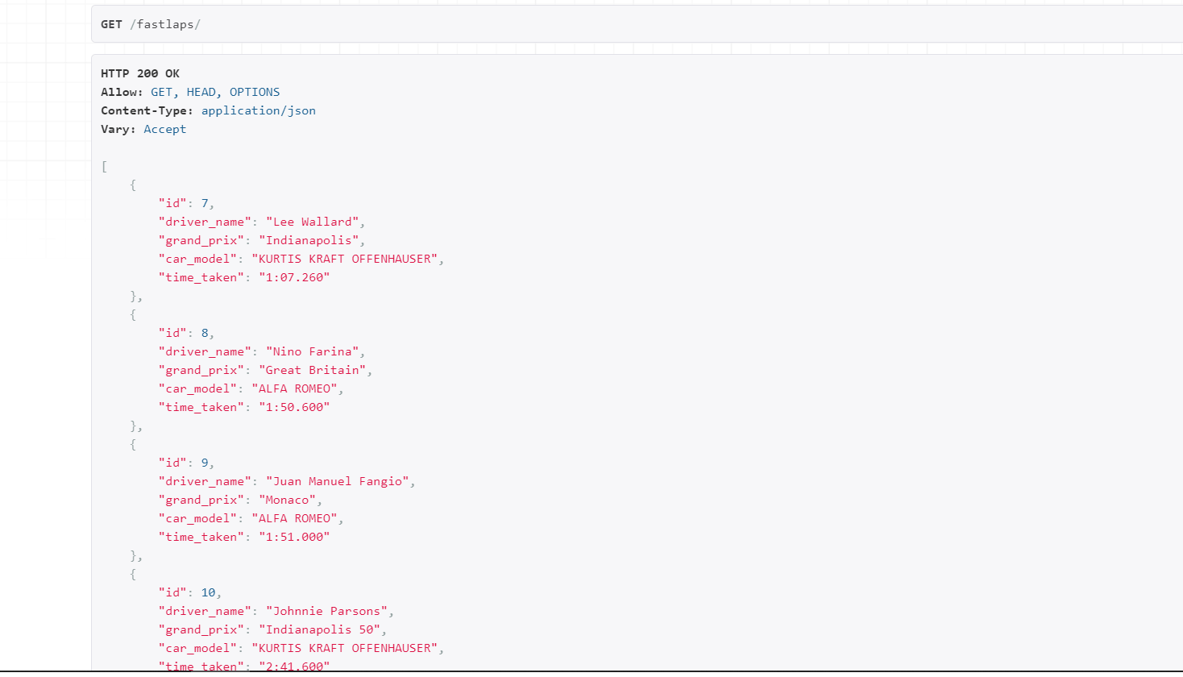Viewport: 1183px width, 677px height.
Task: Click the GET /fastlaps/ request line
Action: tap(151, 24)
